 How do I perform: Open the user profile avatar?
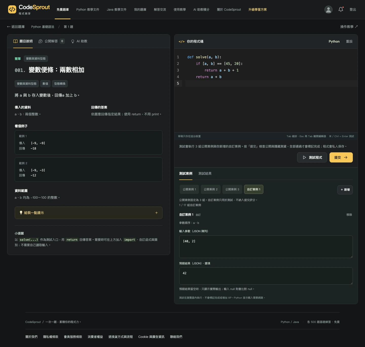pyautogui.click(x=328, y=10)
